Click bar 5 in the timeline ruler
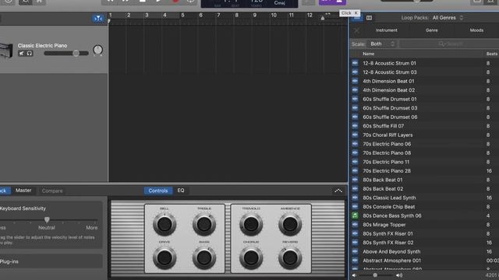The height and width of the screenshot is (280, 499). pos(182,15)
